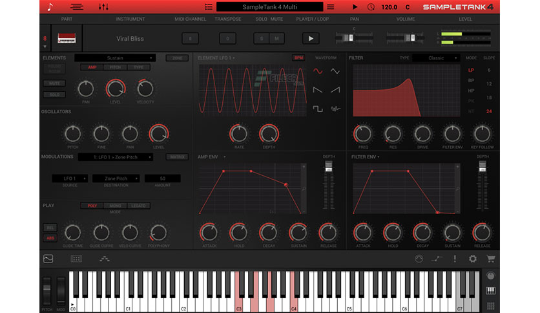
Task: Toggle element SOLO button
Action: coord(54,94)
